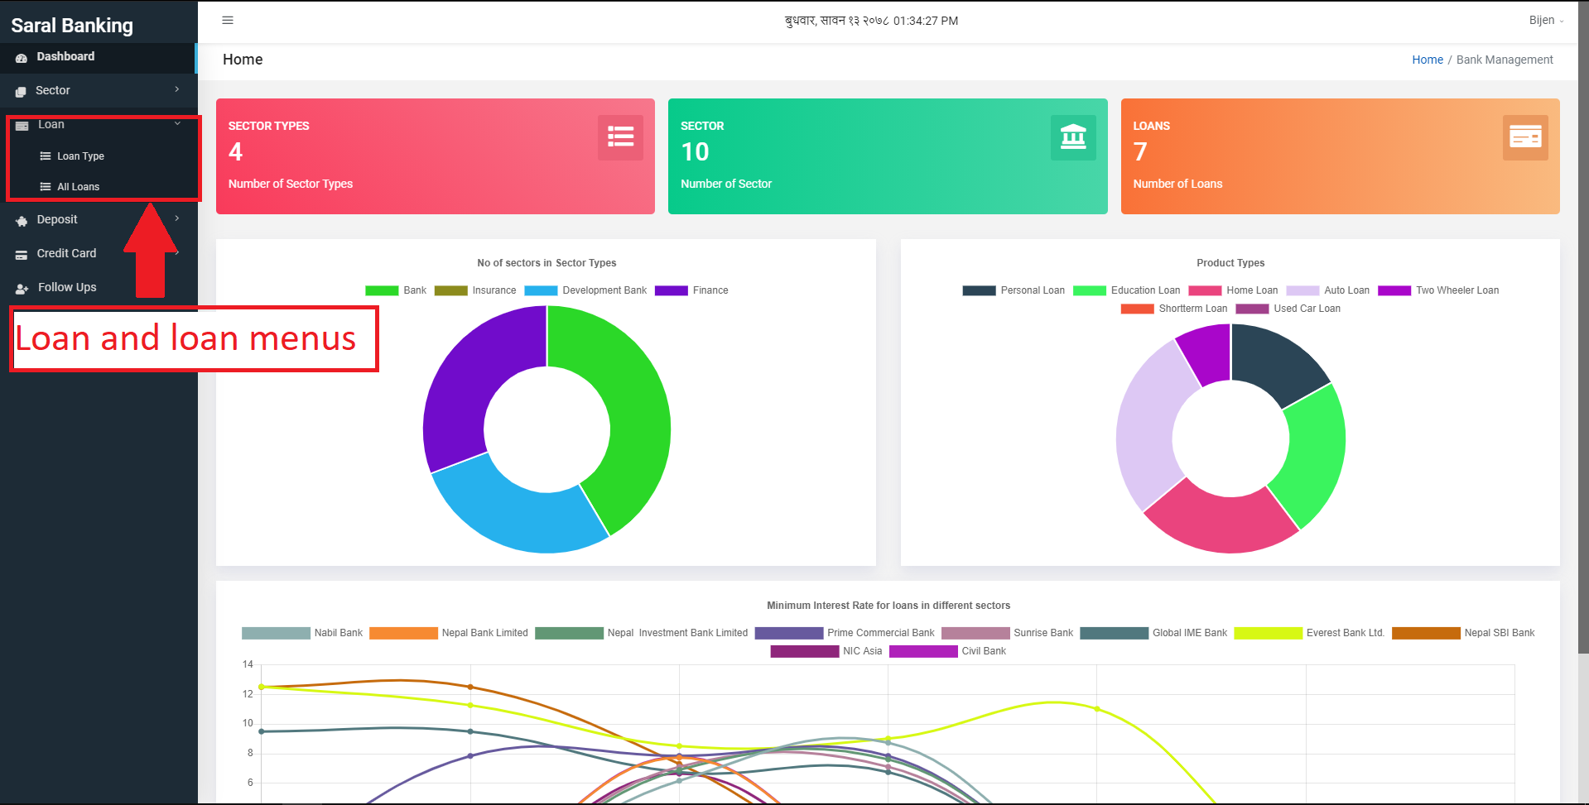
Task: Expand the Deposit menu chevron
Action: (x=177, y=218)
